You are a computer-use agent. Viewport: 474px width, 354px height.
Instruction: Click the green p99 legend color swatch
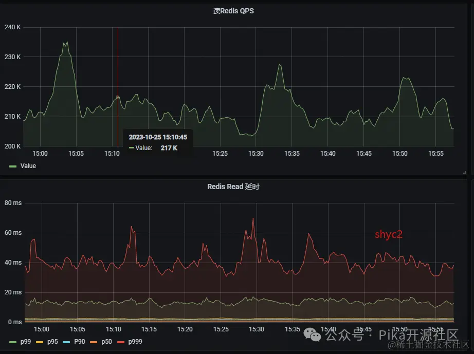click(13, 342)
